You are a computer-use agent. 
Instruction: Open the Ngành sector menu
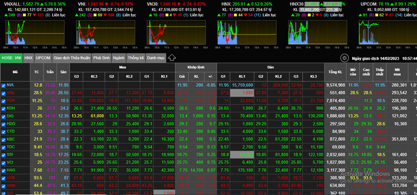[118, 58]
